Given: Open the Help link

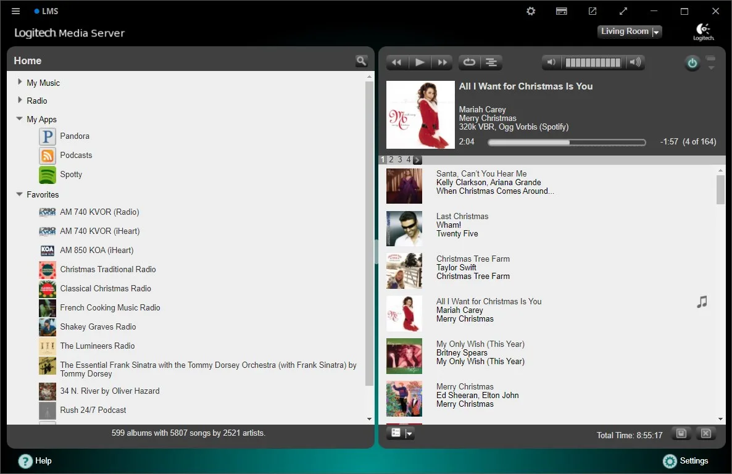Looking at the screenshot, I should [35, 461].
